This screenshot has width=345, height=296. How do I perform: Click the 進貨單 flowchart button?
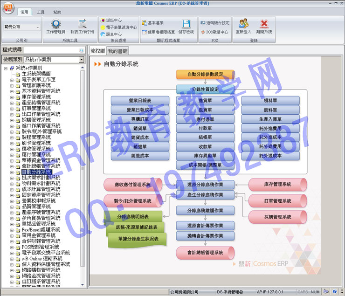[x=205, y=101]
